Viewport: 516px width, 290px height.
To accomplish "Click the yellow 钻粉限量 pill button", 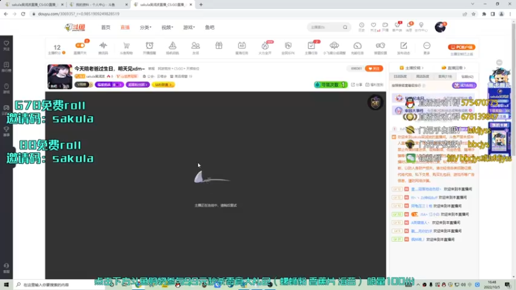I will [163, 84].
